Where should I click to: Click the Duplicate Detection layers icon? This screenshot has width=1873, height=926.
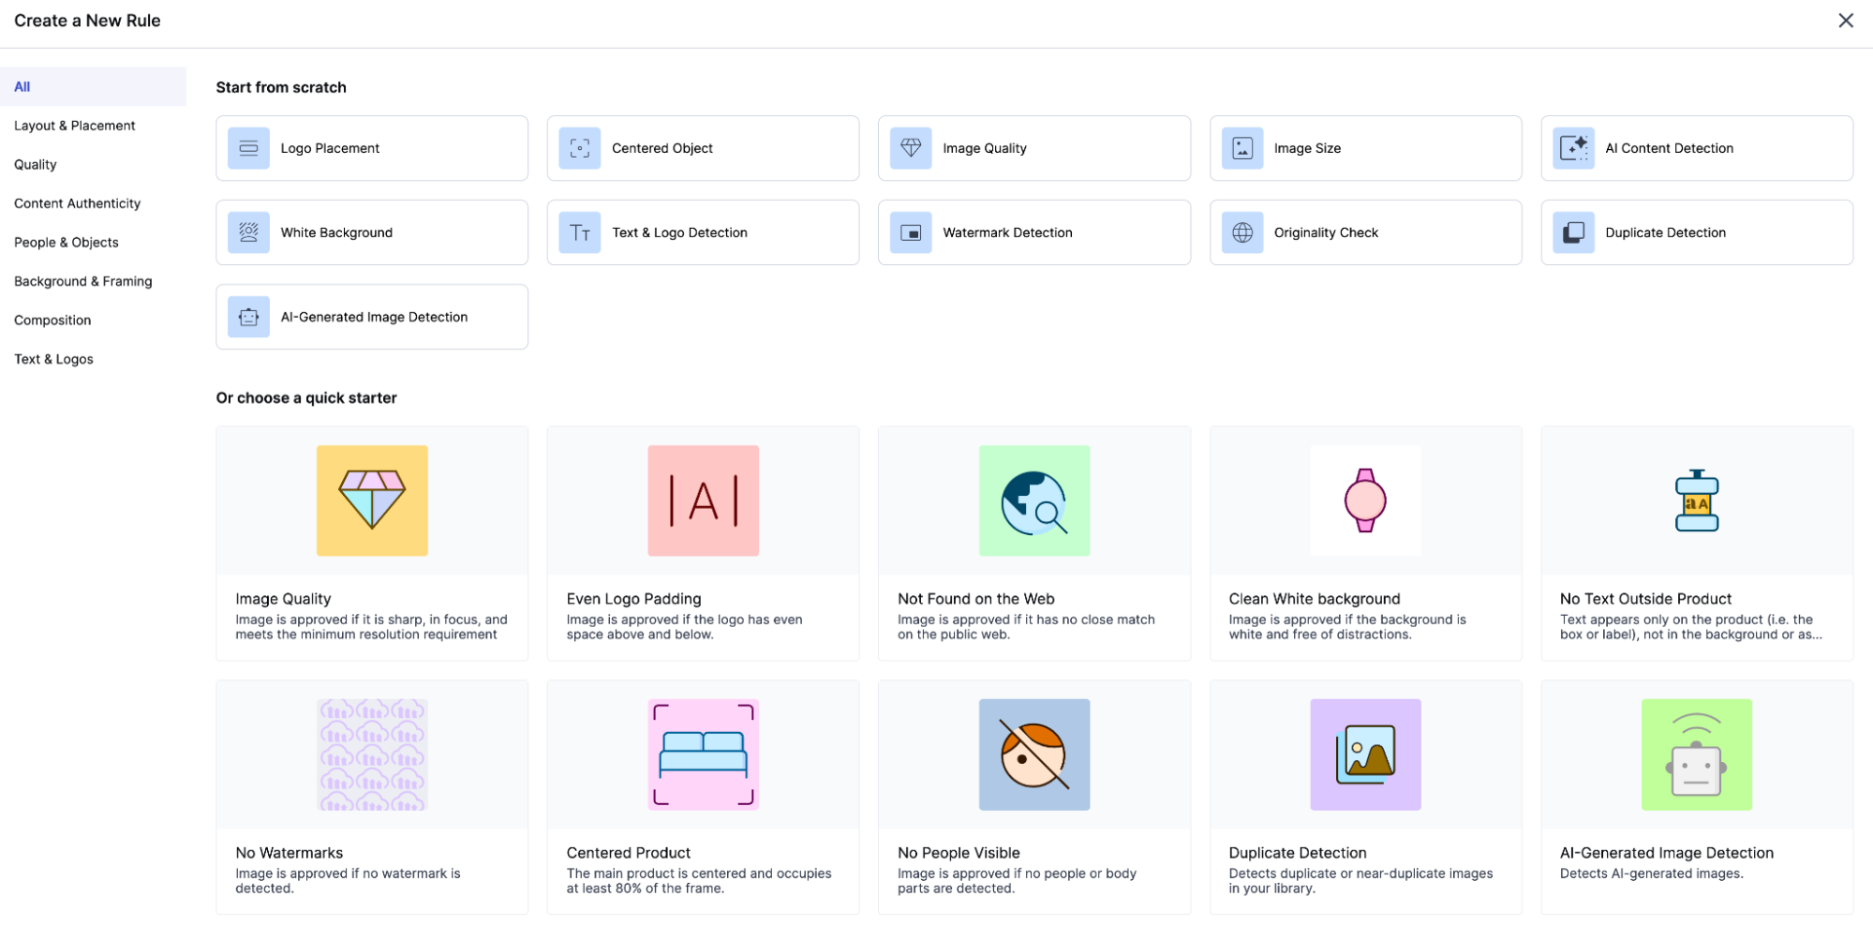(1573, 231)
